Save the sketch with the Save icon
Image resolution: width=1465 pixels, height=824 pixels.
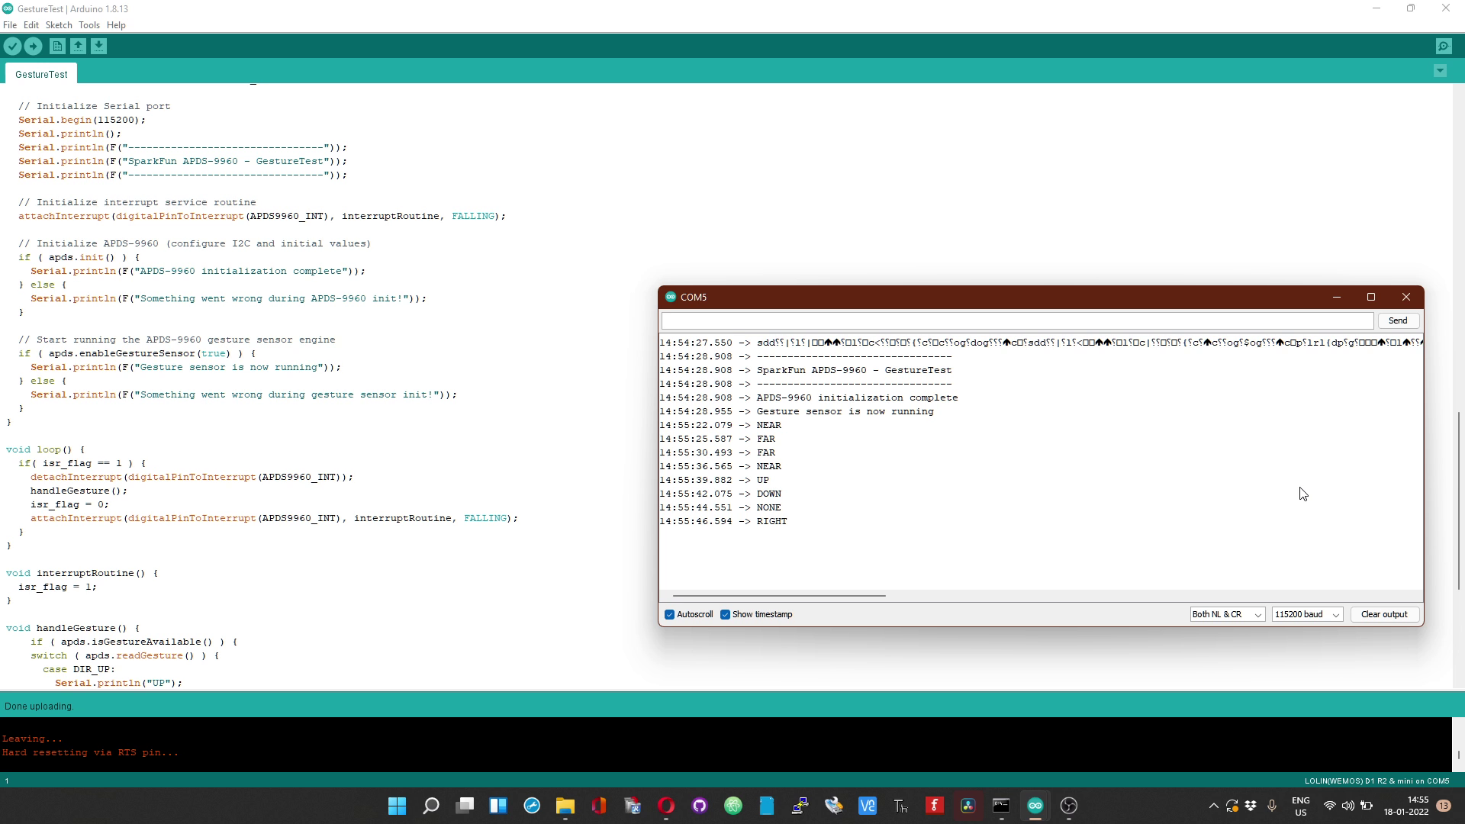coord(98,47)
